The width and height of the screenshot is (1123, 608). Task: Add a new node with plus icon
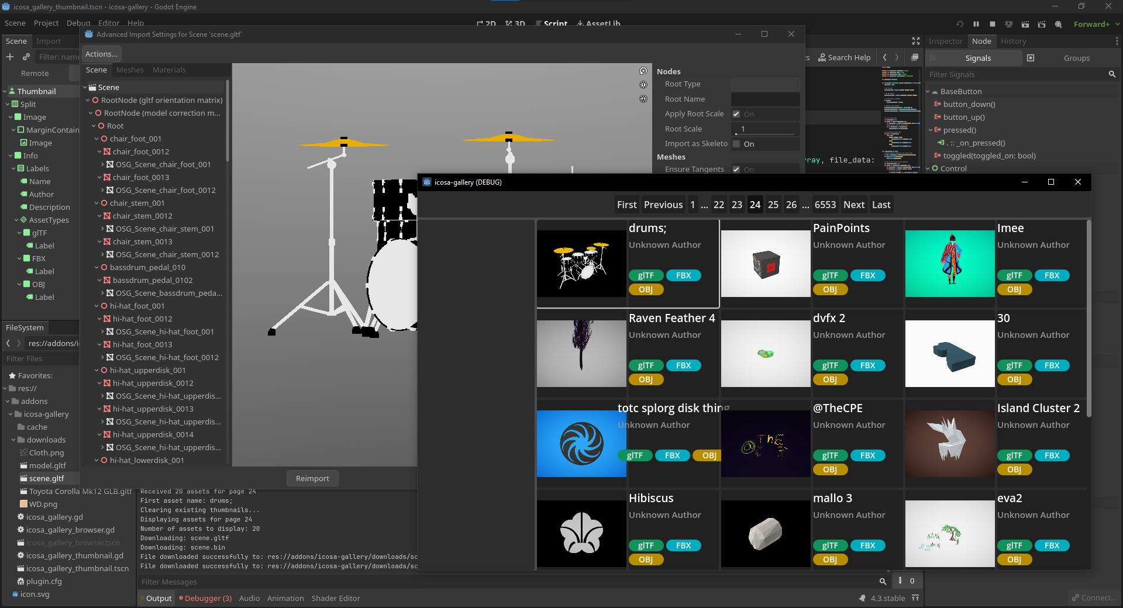[10, 57]
